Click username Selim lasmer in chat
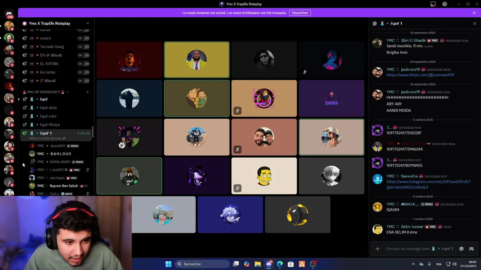This screenshot has height=270, width=481. point(412,227)
